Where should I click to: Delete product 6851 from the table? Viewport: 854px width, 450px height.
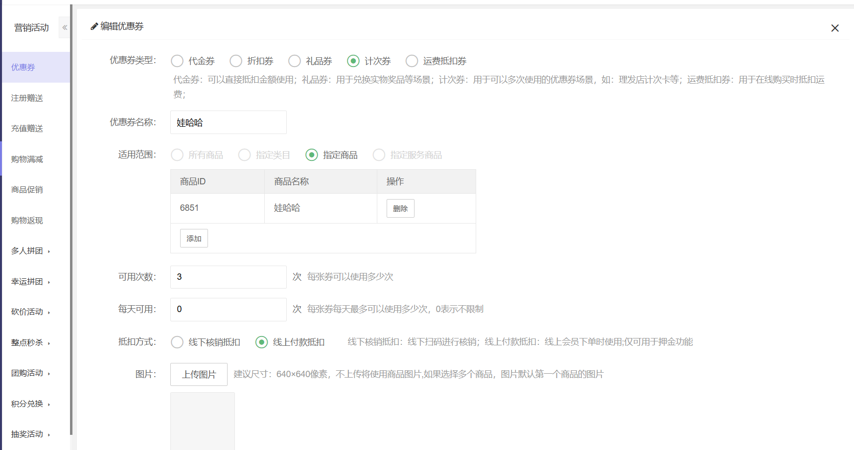[400, 208]
